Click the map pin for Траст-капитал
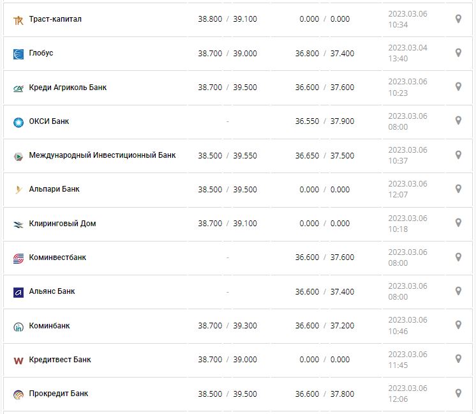This screenshot has width=476, height=414. [x=458, y=19]
